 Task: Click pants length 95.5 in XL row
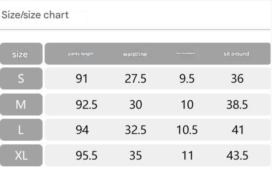(x=86, y=156)
